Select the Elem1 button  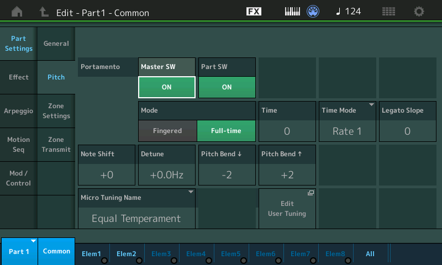[92, 253]
